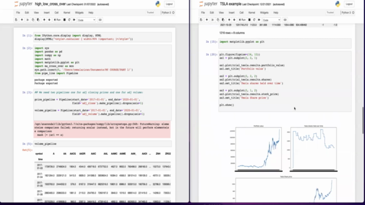Open Insert menu in high_low_cross_over notebook
This screenshot has width=365, height=205.
click(47, 13)
